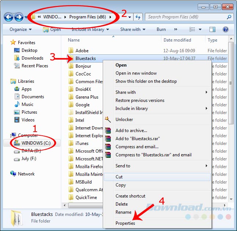Screen dimensions: 237x231
Task: Select the Bluestacks folder
Action: [85, 58]
